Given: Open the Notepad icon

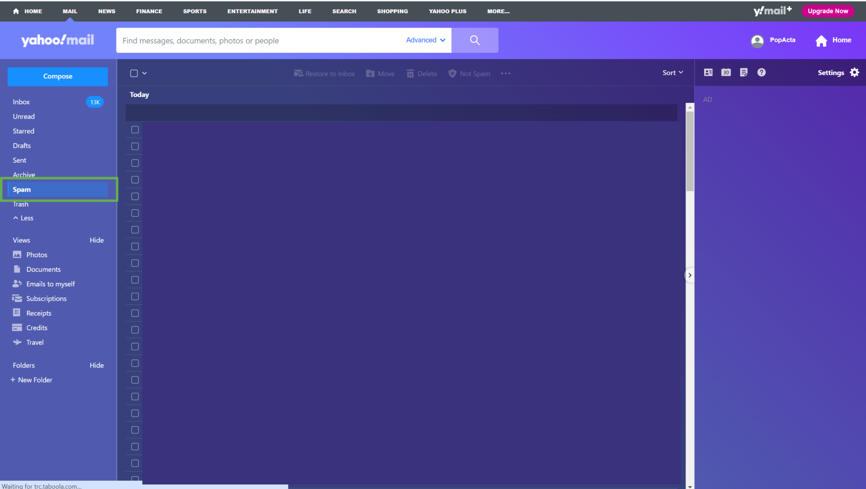Looking at the screenshot, I should (744, 72).
